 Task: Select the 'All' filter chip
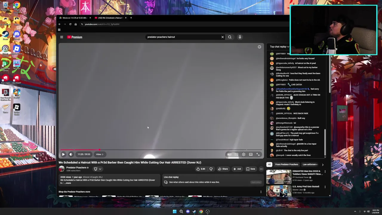[269, 165]
